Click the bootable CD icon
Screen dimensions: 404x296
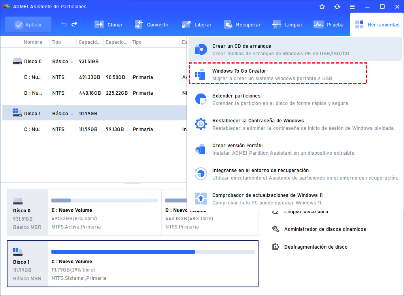click(x=201, y=49)
